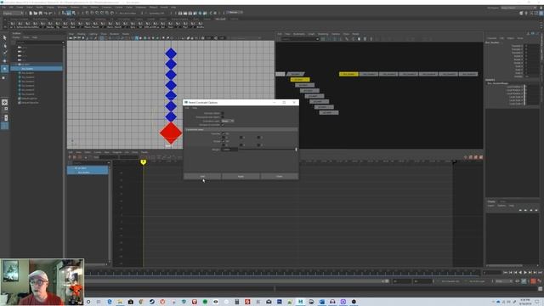Activate the highlighted Rotate tool in toolbox

[x=4, y=69]
